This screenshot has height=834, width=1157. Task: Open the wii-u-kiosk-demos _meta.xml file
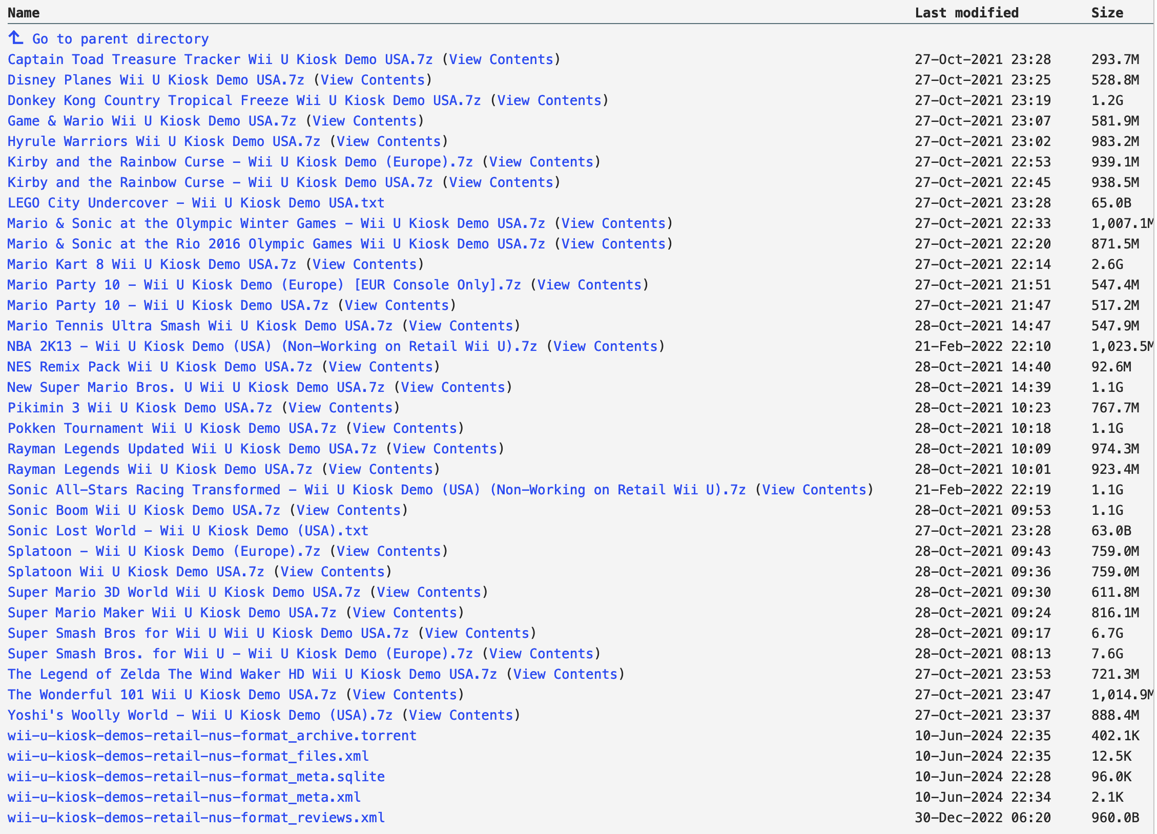184,797
